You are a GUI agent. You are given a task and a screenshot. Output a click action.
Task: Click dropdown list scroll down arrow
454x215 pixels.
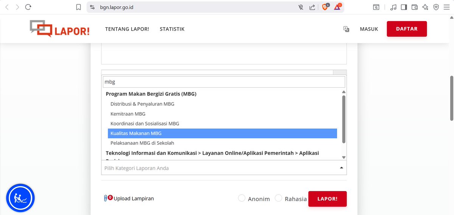344,157
